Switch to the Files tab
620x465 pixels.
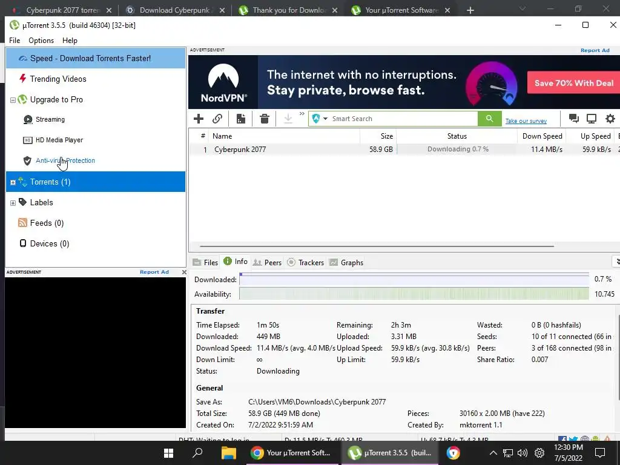click(x=205, y=263)
